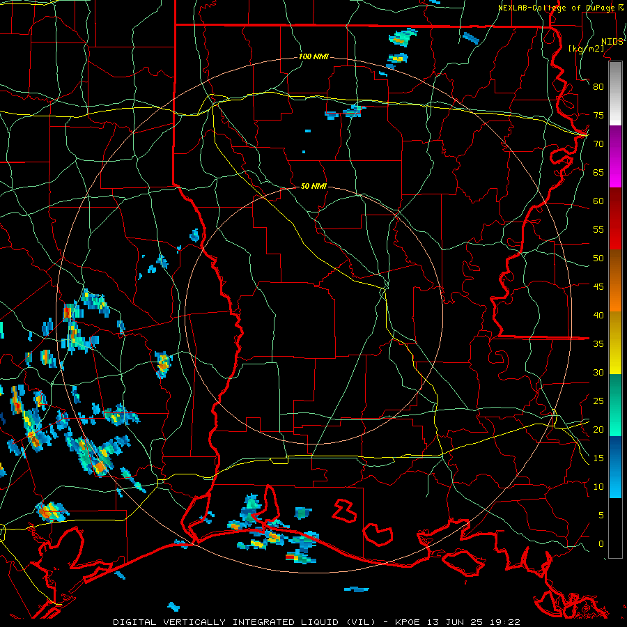The width and height of the screenshot is (627, 627).
Task: Click scale value 45
Action: click(598, 287)
